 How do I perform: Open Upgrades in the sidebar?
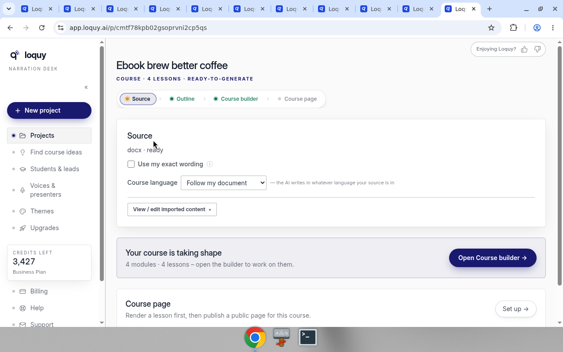pyautogui.click(x=49, y=228)
